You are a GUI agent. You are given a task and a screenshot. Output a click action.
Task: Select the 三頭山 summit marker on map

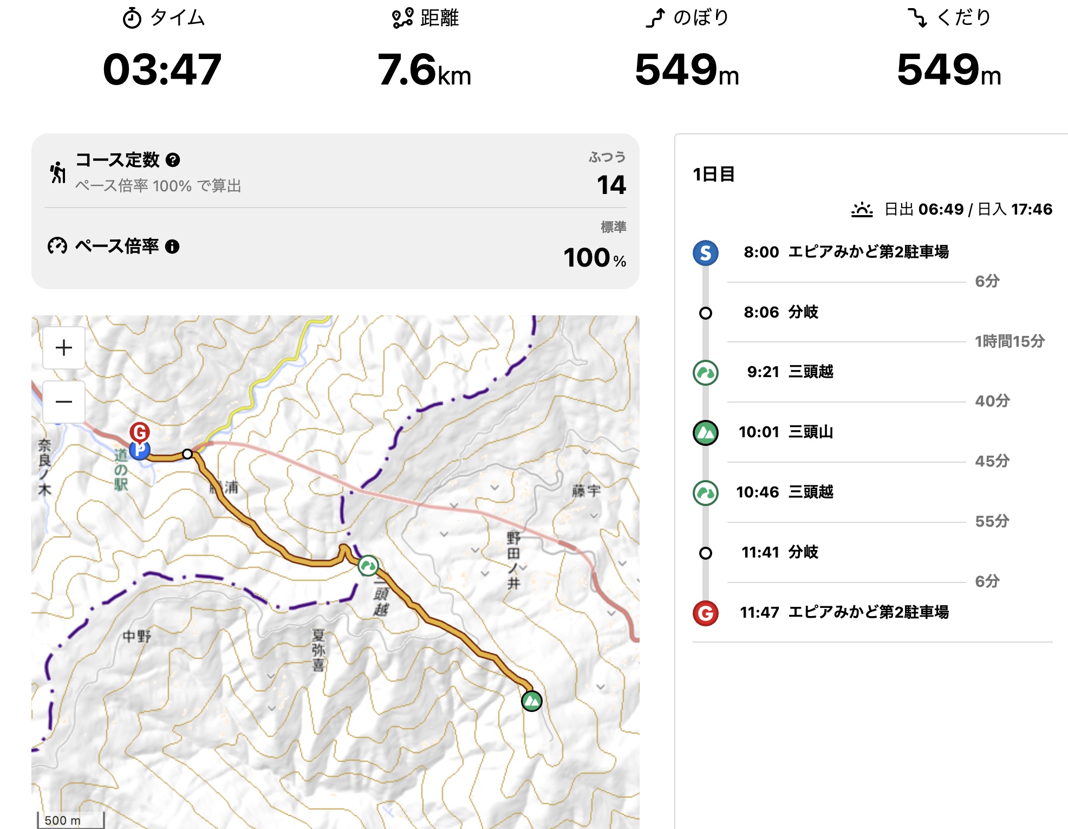531,701
